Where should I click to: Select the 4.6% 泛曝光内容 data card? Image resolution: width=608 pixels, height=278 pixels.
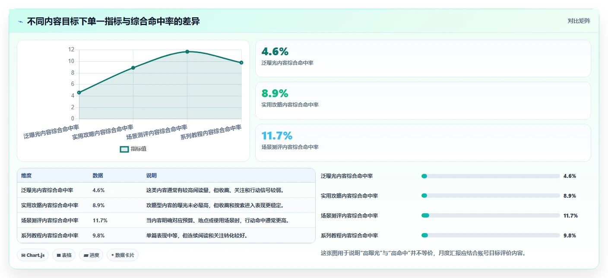pyautogui.click(x=423, y=58)
